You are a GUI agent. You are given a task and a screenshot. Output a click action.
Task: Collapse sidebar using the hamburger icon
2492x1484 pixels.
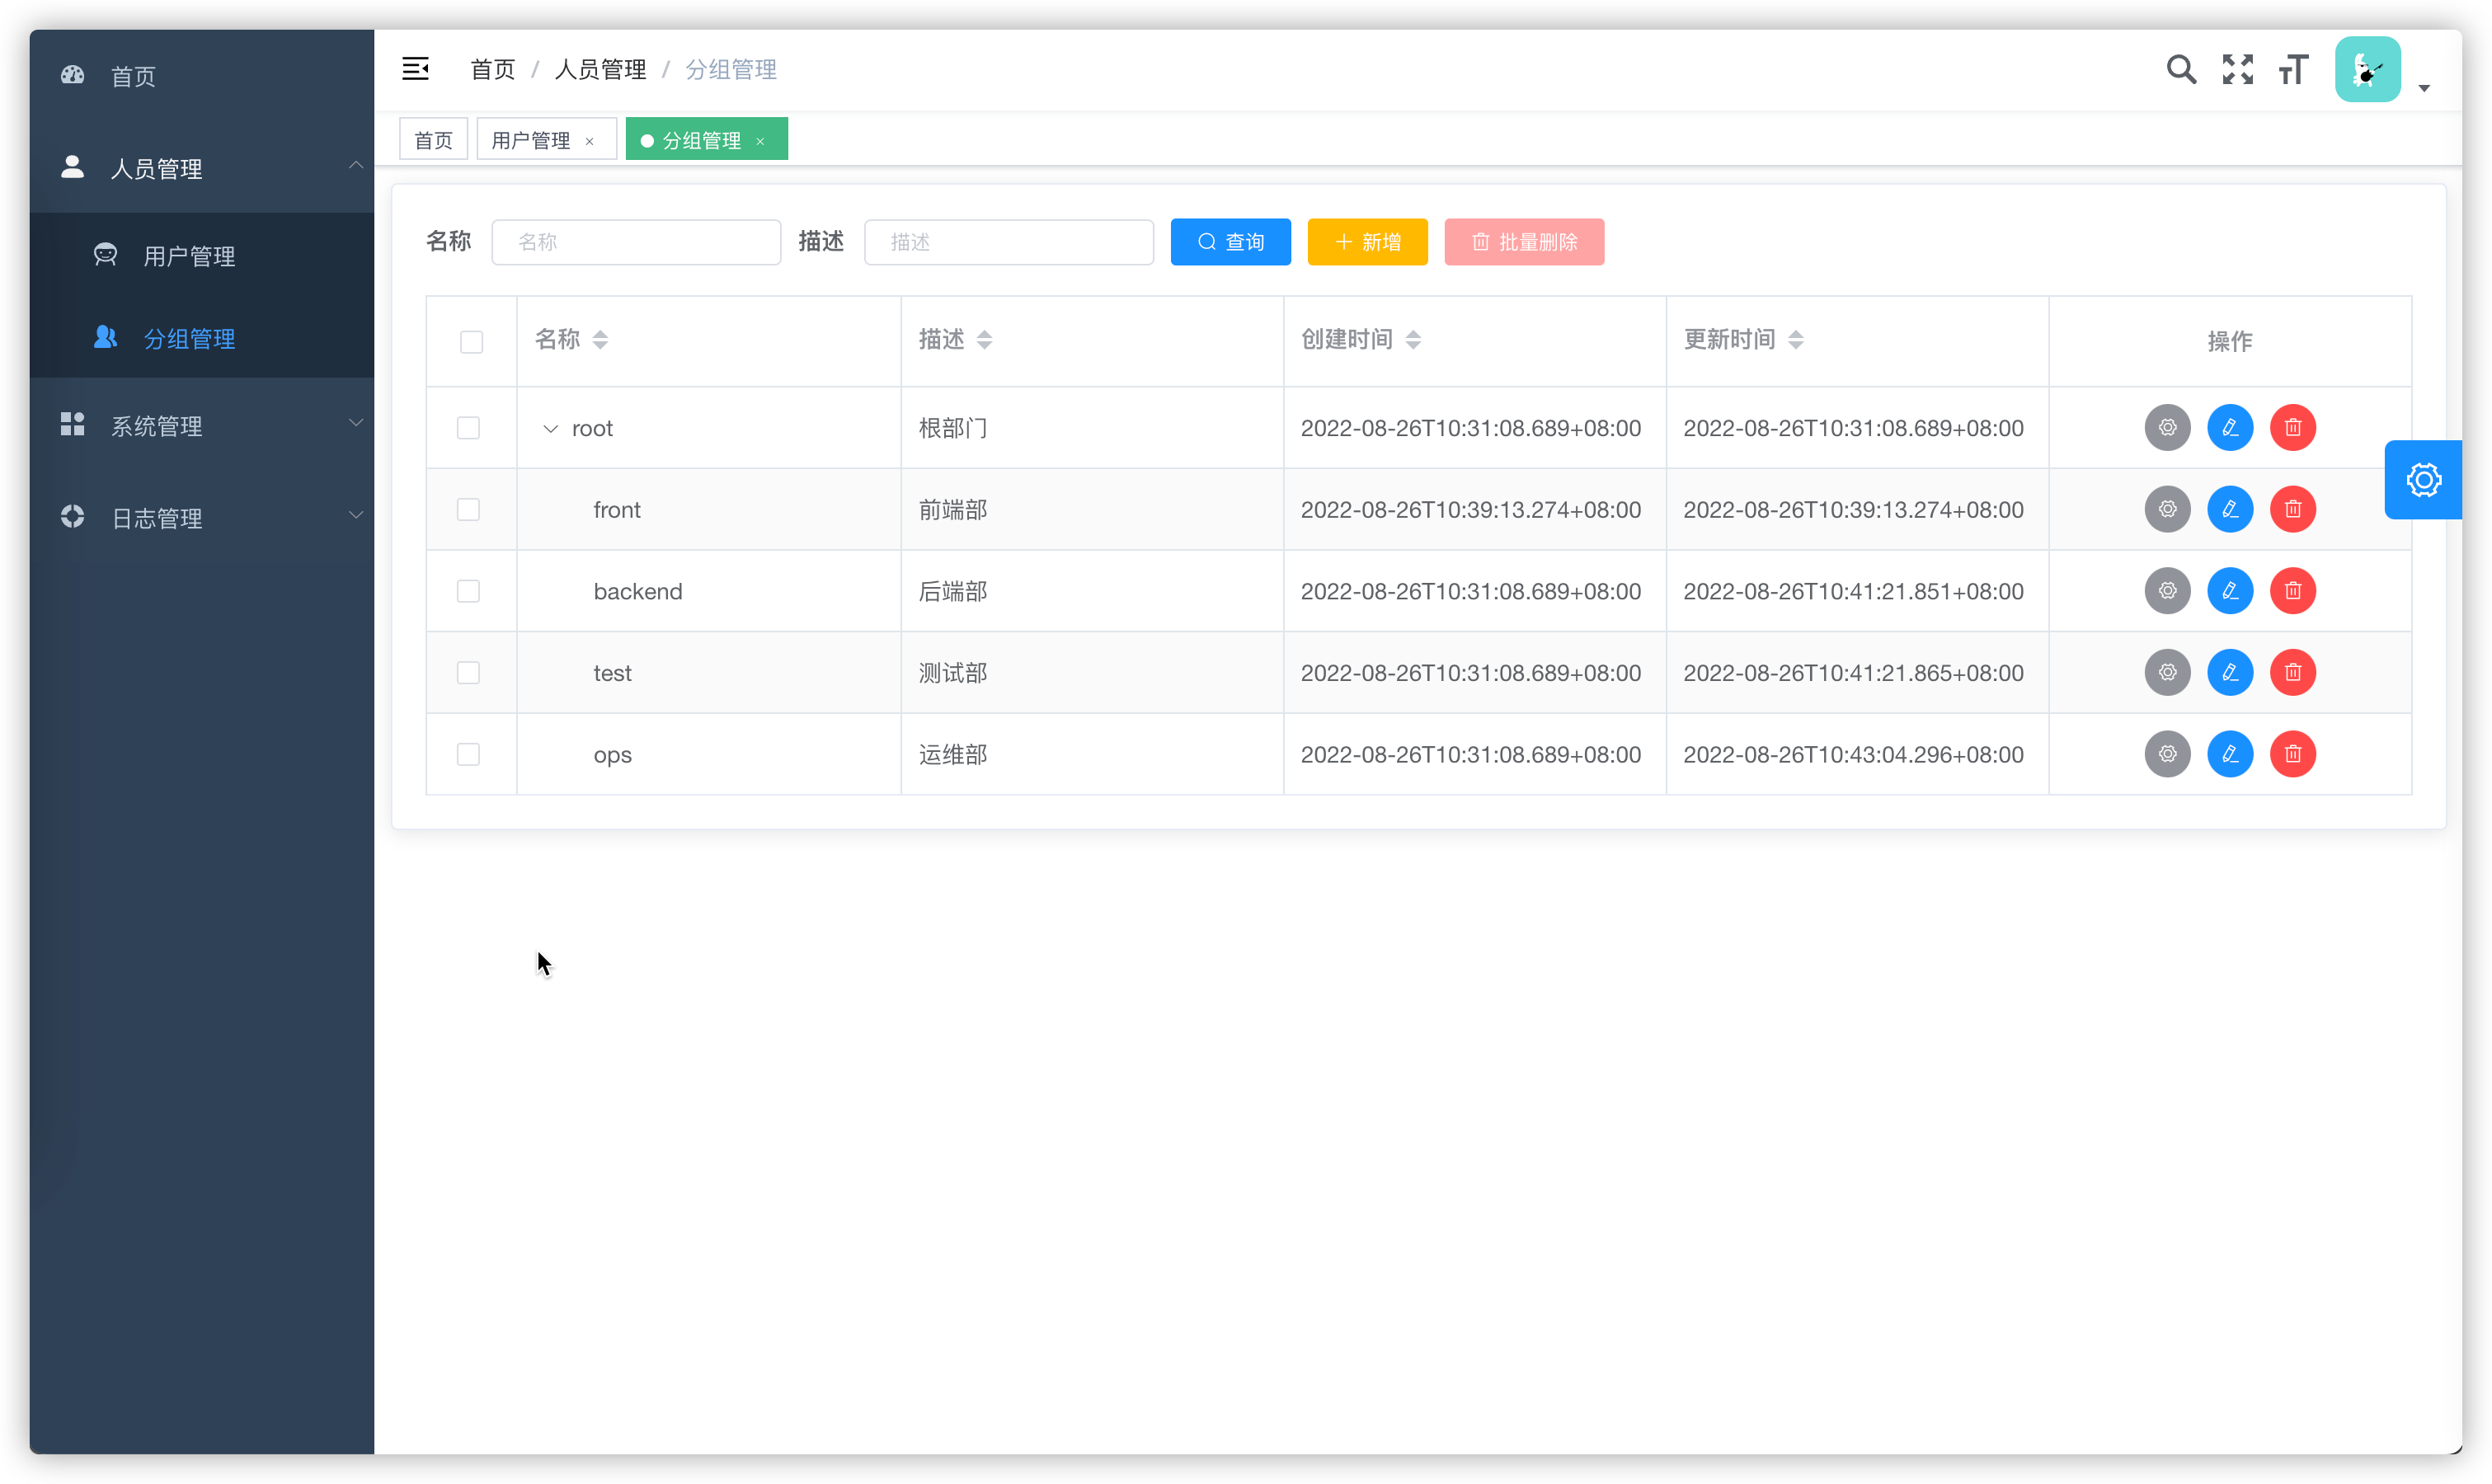click(x=415, y=69)
